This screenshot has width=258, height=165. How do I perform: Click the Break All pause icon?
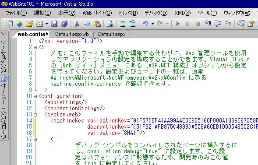click(187, 24)
